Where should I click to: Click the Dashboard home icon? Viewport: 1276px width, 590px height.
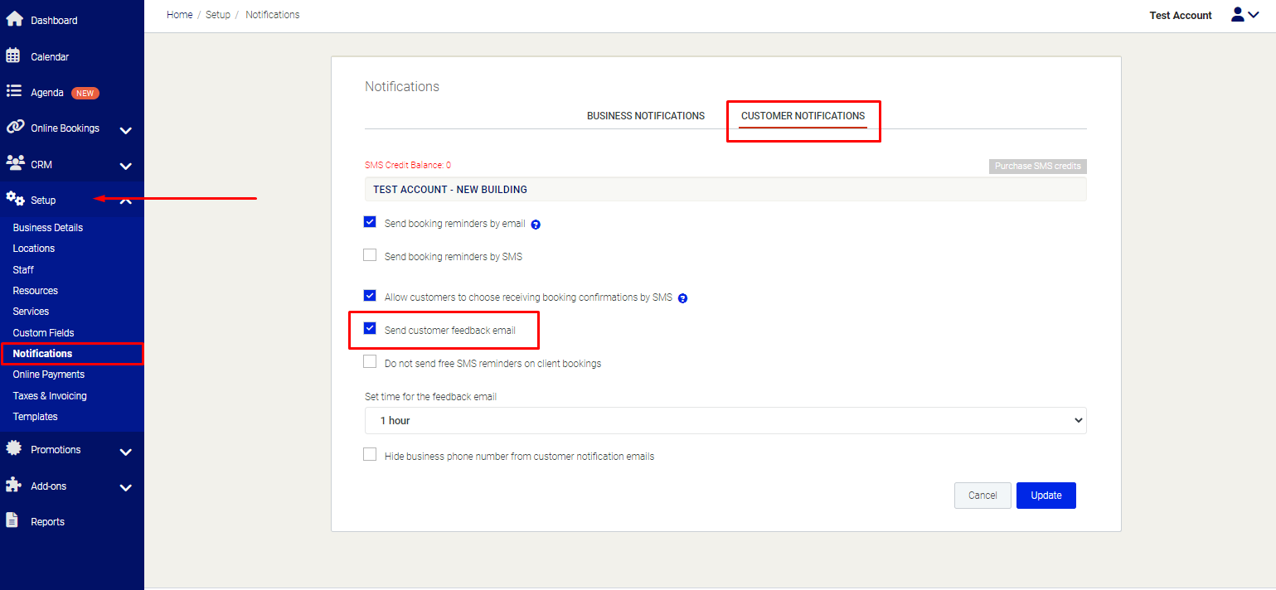[x=14, y=19]
